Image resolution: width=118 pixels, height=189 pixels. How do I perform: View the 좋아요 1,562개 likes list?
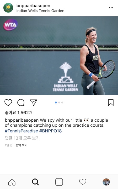19,113
